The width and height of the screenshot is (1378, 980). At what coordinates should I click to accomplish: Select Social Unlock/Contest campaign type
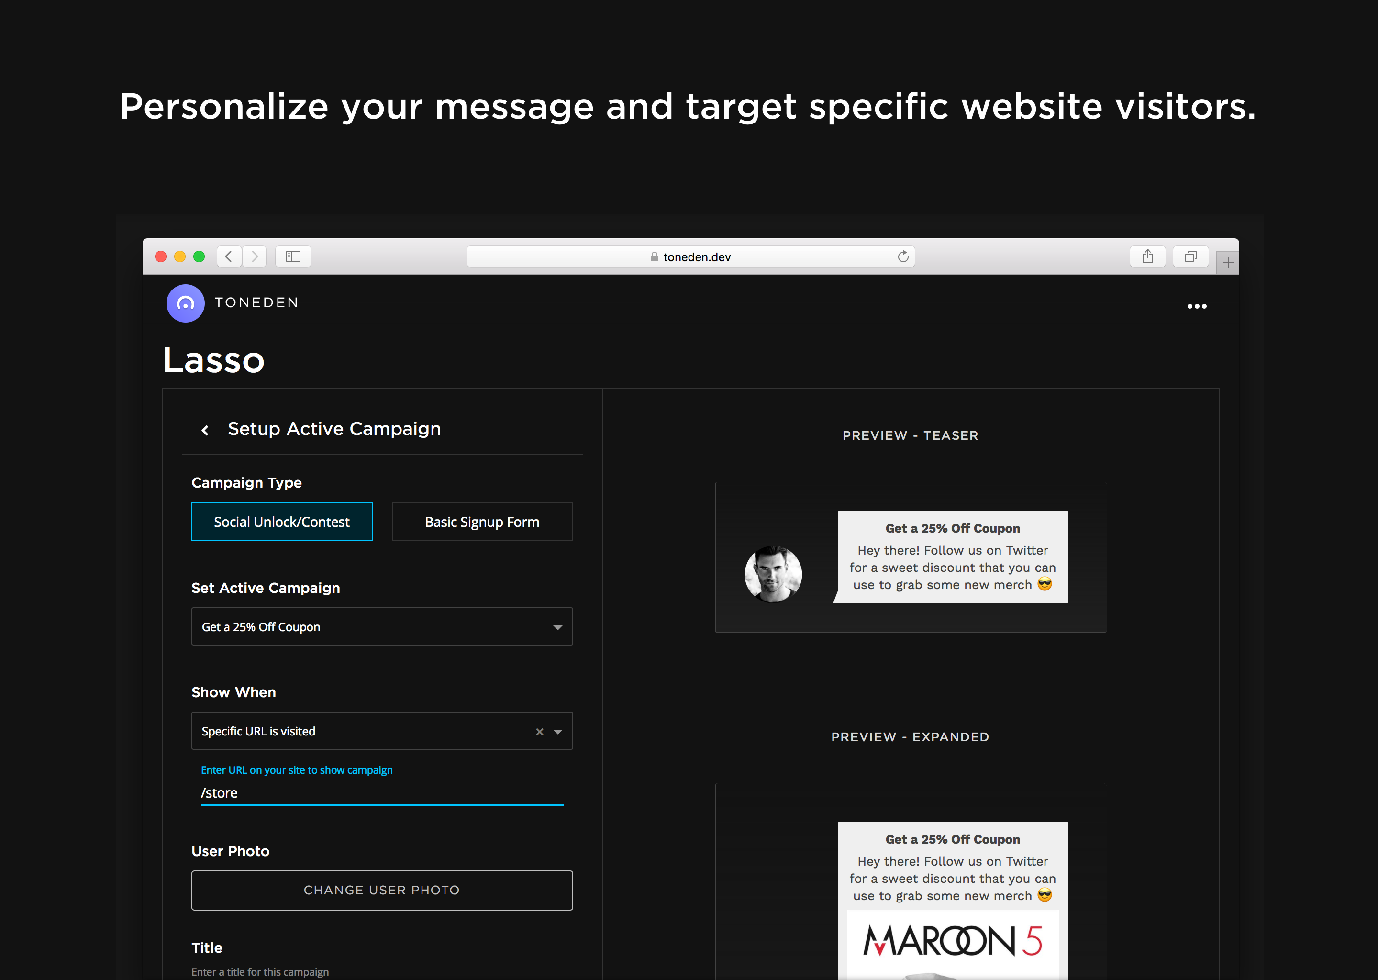(x=282, y=522)
